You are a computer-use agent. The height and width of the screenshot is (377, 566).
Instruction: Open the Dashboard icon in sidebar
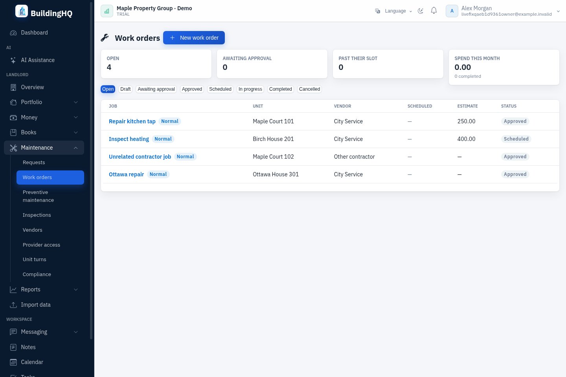click(13, 33)
